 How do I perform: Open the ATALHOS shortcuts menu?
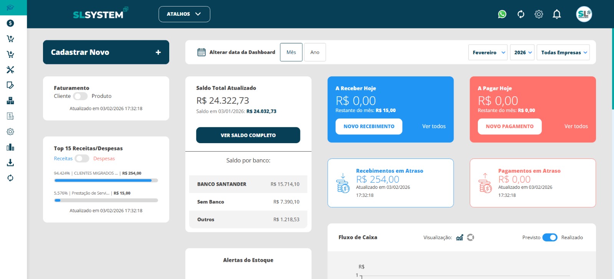coord(184,14)
